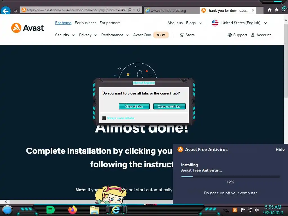This screenshot has width=288, height=216.
Task: Click the US flag icon
Action: [215, 23]
